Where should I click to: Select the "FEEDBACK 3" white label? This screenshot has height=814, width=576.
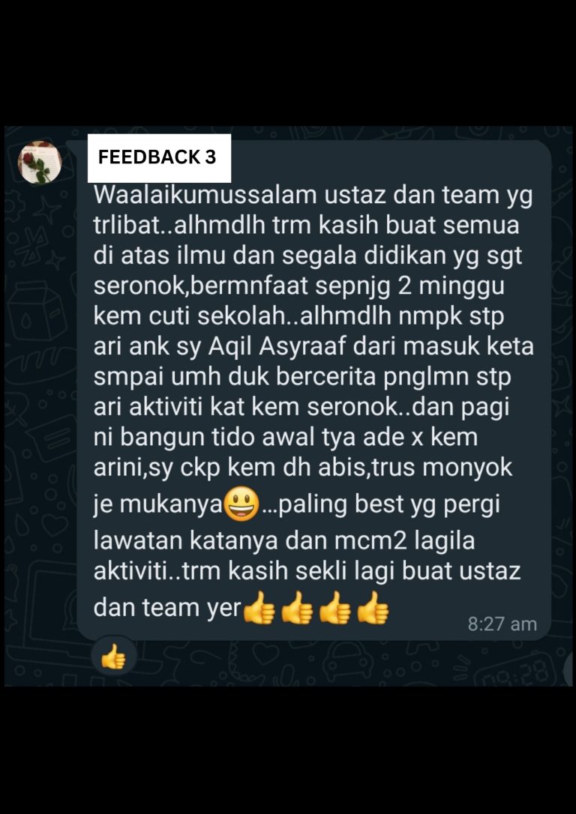point(159,158)
